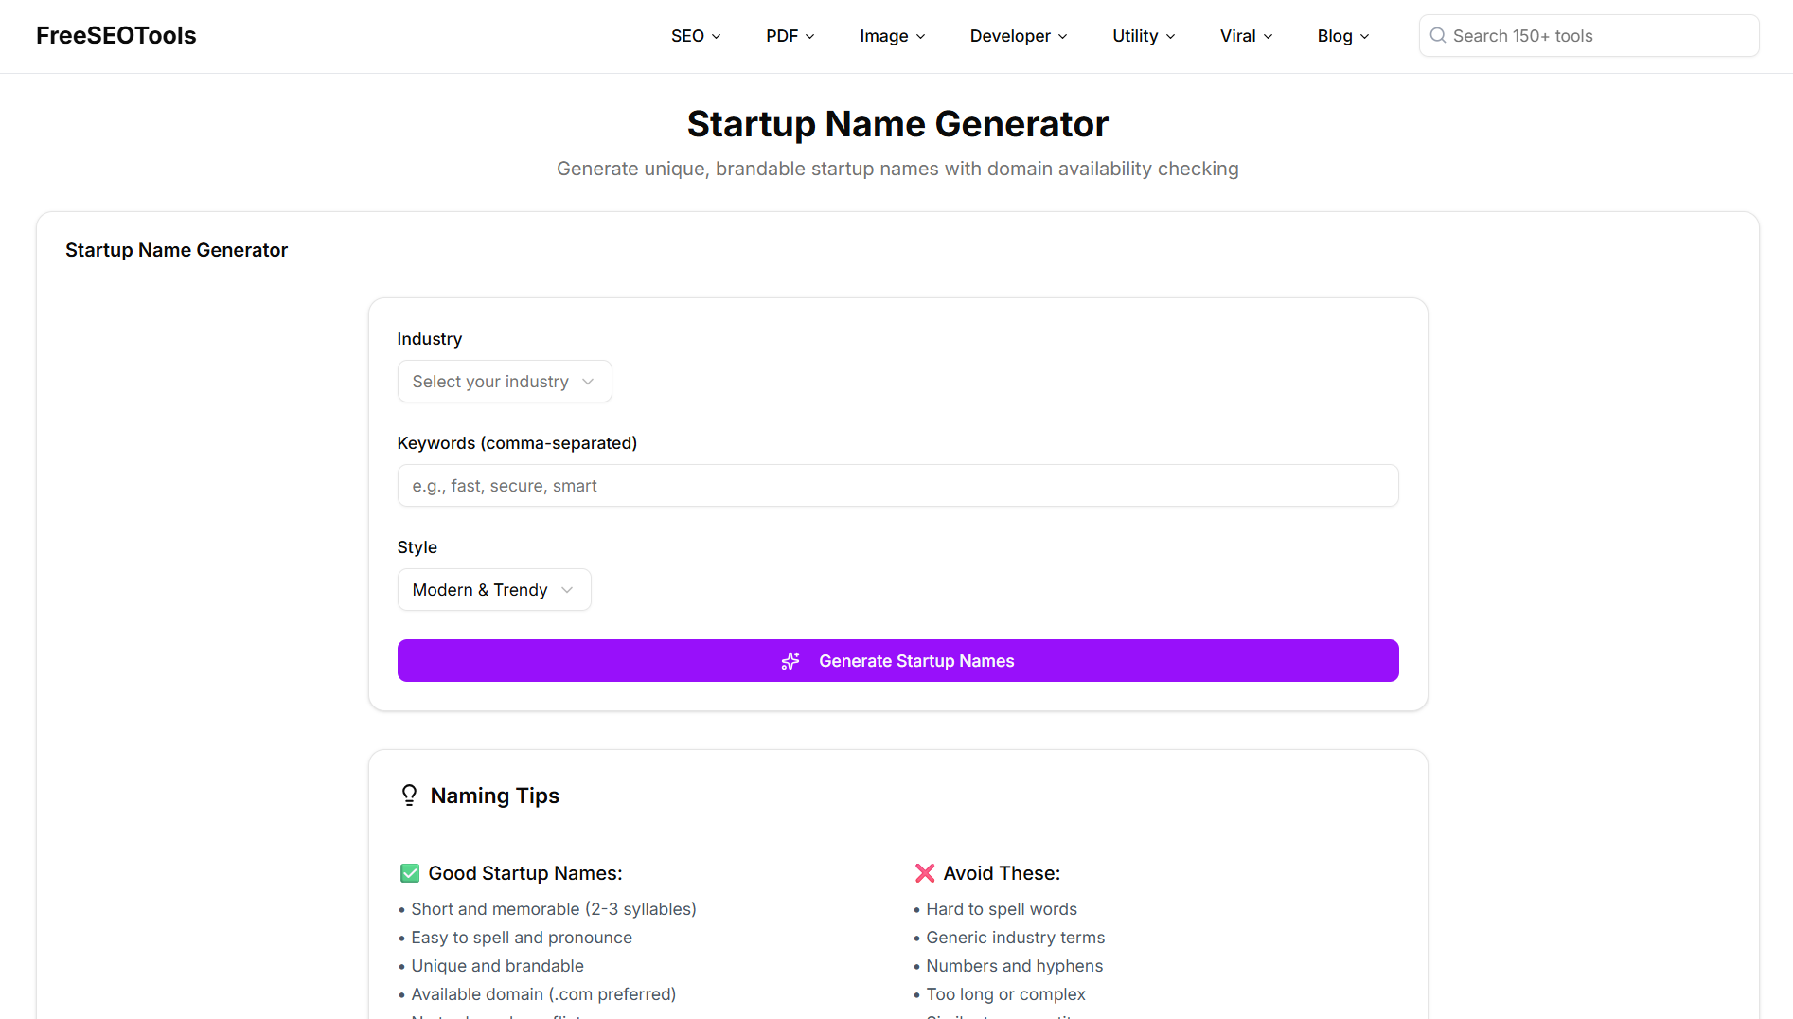Viewport: 1793px width, 1019px height.
Task: Click the sparkles icon on the generate button
Action: coord(790,660)
